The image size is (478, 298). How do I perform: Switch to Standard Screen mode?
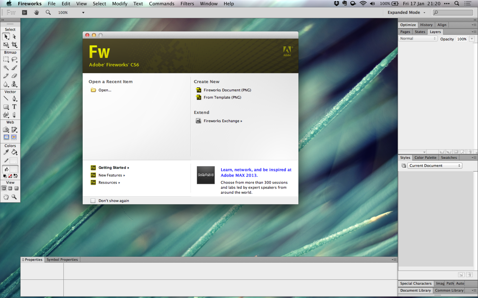[4, 188]
